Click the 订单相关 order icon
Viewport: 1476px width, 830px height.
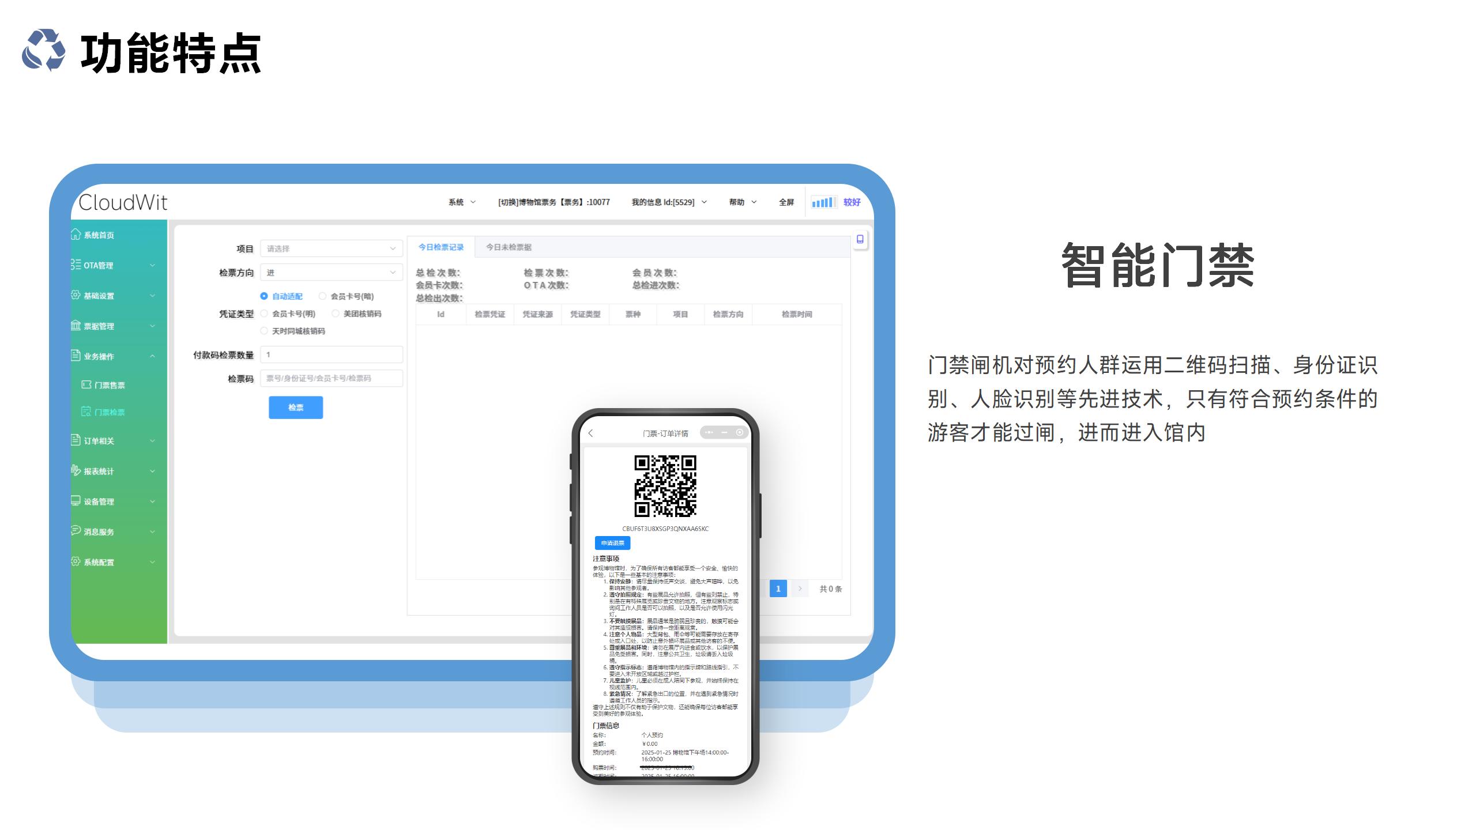pos(76,440)
